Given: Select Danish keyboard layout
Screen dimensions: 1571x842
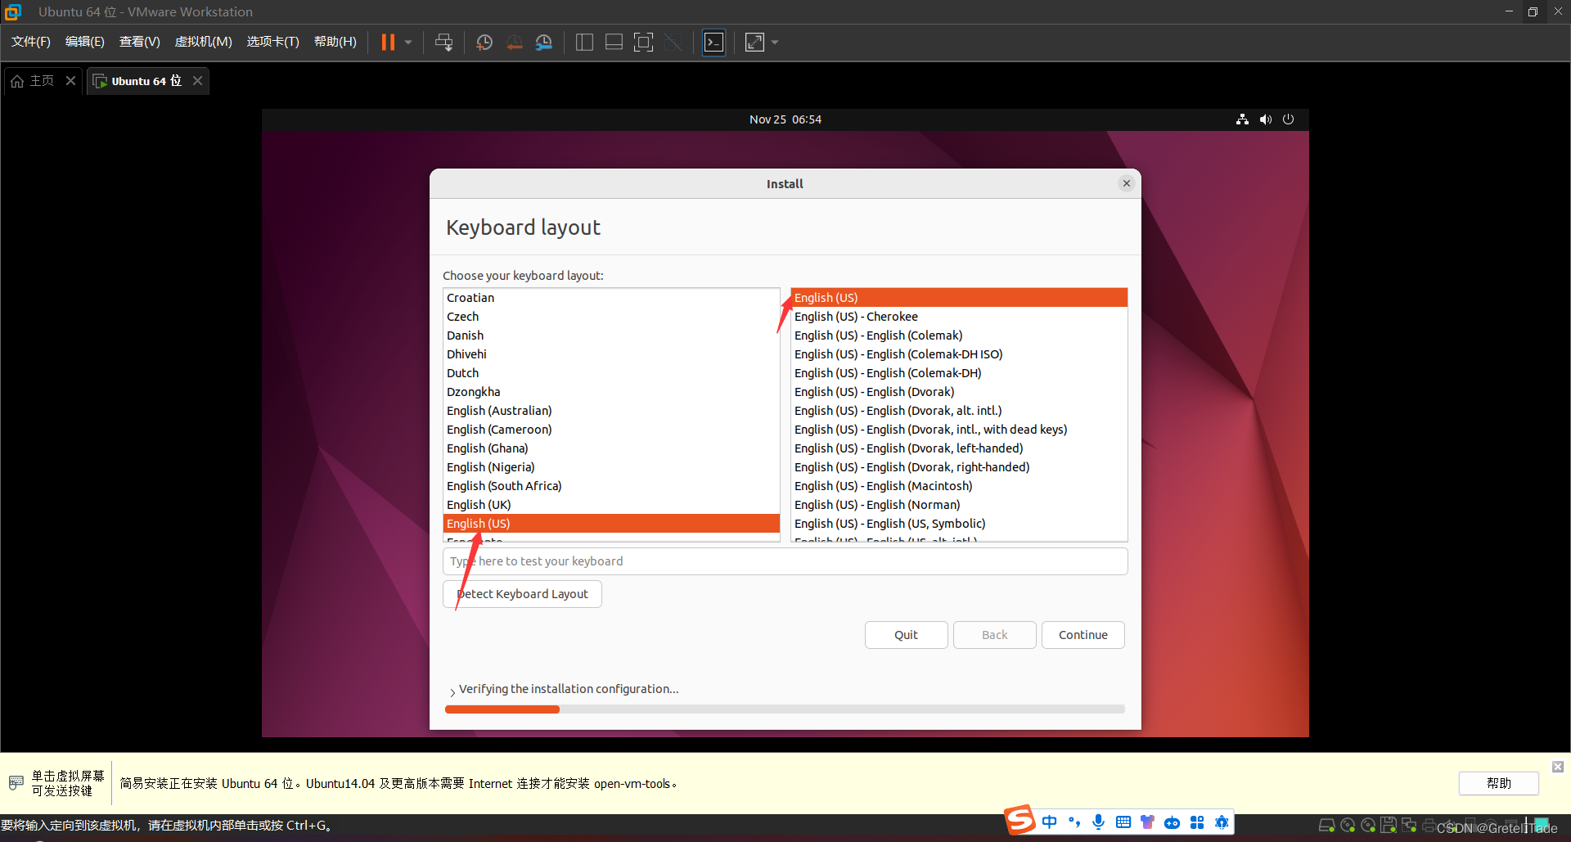Looking at the screenshot, I should 611,335.
